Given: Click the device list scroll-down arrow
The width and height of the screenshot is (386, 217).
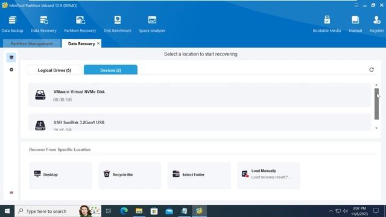Looking at the screenshot, I should pos(376,128).
